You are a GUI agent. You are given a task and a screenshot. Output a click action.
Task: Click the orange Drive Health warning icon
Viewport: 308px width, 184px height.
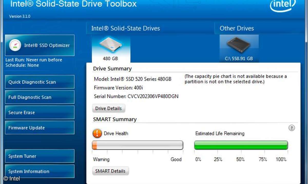point(97,133)
